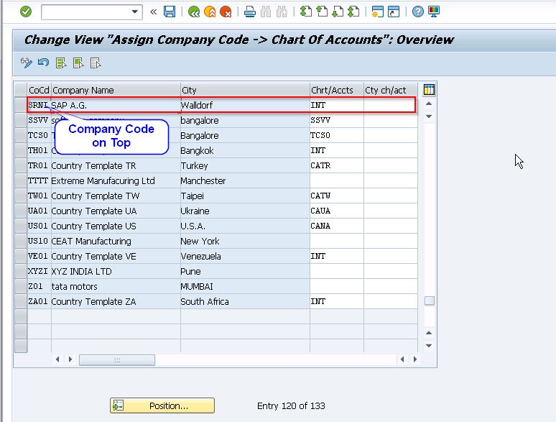This screenshot has width=556, height=422.
Task: Click the vertical scrollbar down arrow
Action: [x=429, y=345]
